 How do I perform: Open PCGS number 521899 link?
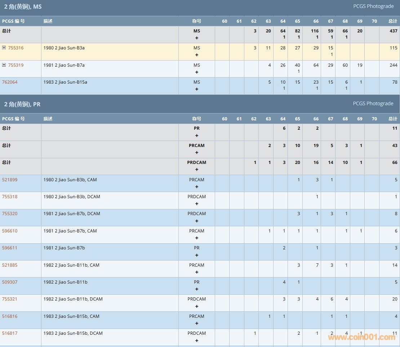click(x=10, y=180)
